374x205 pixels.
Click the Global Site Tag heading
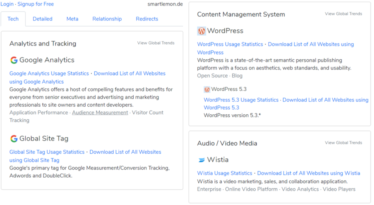[44, 139]
